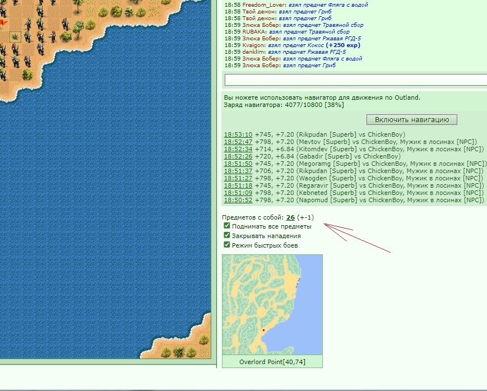487x391 pixels.
Task: Click the orange flag on the map edge
Action: (3, 22)
